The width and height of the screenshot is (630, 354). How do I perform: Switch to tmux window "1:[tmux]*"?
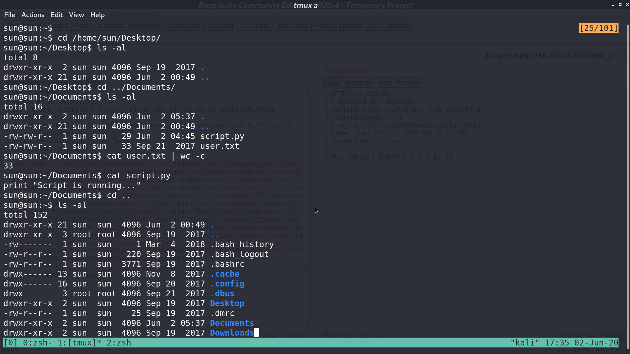tap(79, 343)
